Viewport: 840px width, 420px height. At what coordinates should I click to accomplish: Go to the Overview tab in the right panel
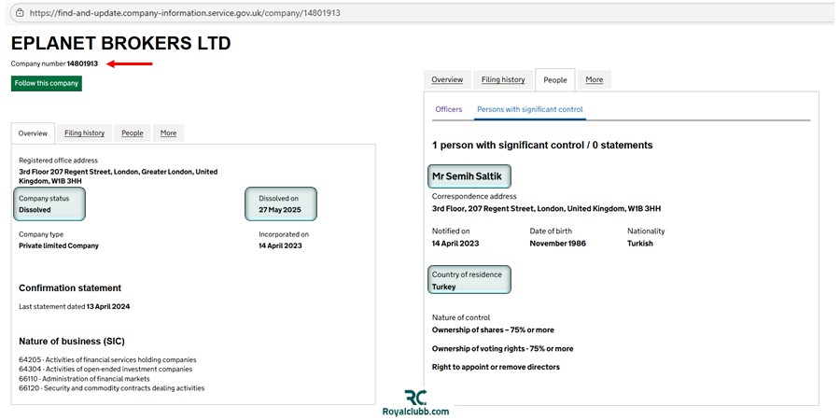(447, 80)
